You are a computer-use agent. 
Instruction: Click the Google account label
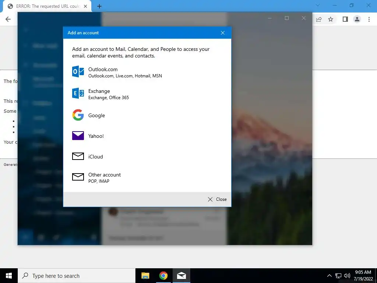pos(96,115)
